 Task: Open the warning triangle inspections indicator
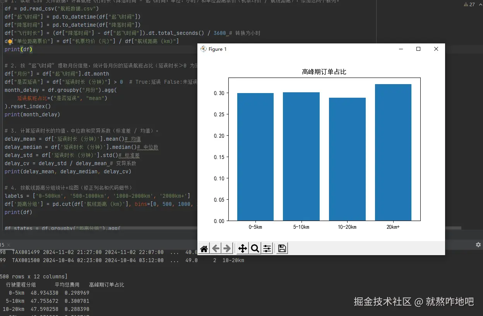pyautogui.click(x=466, y=5)
